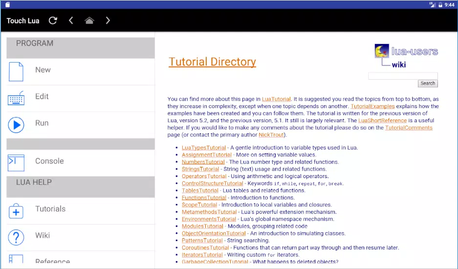Start the program with the Run icon
This screenshot has width=458, height=269.
pos(16,125)
